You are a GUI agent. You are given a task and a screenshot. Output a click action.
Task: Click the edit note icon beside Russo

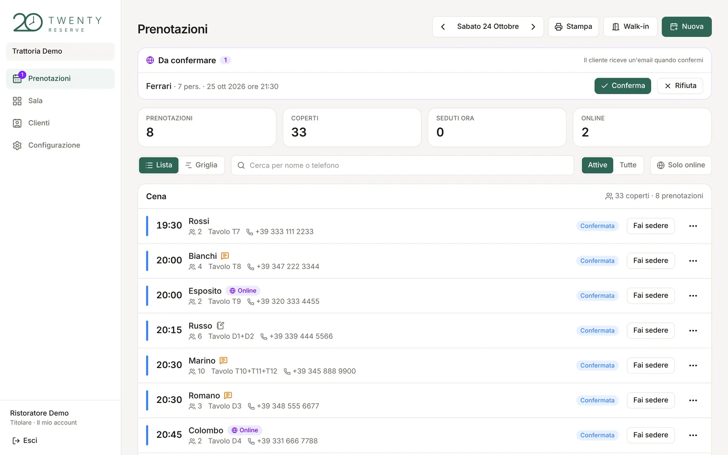(221, 326)
